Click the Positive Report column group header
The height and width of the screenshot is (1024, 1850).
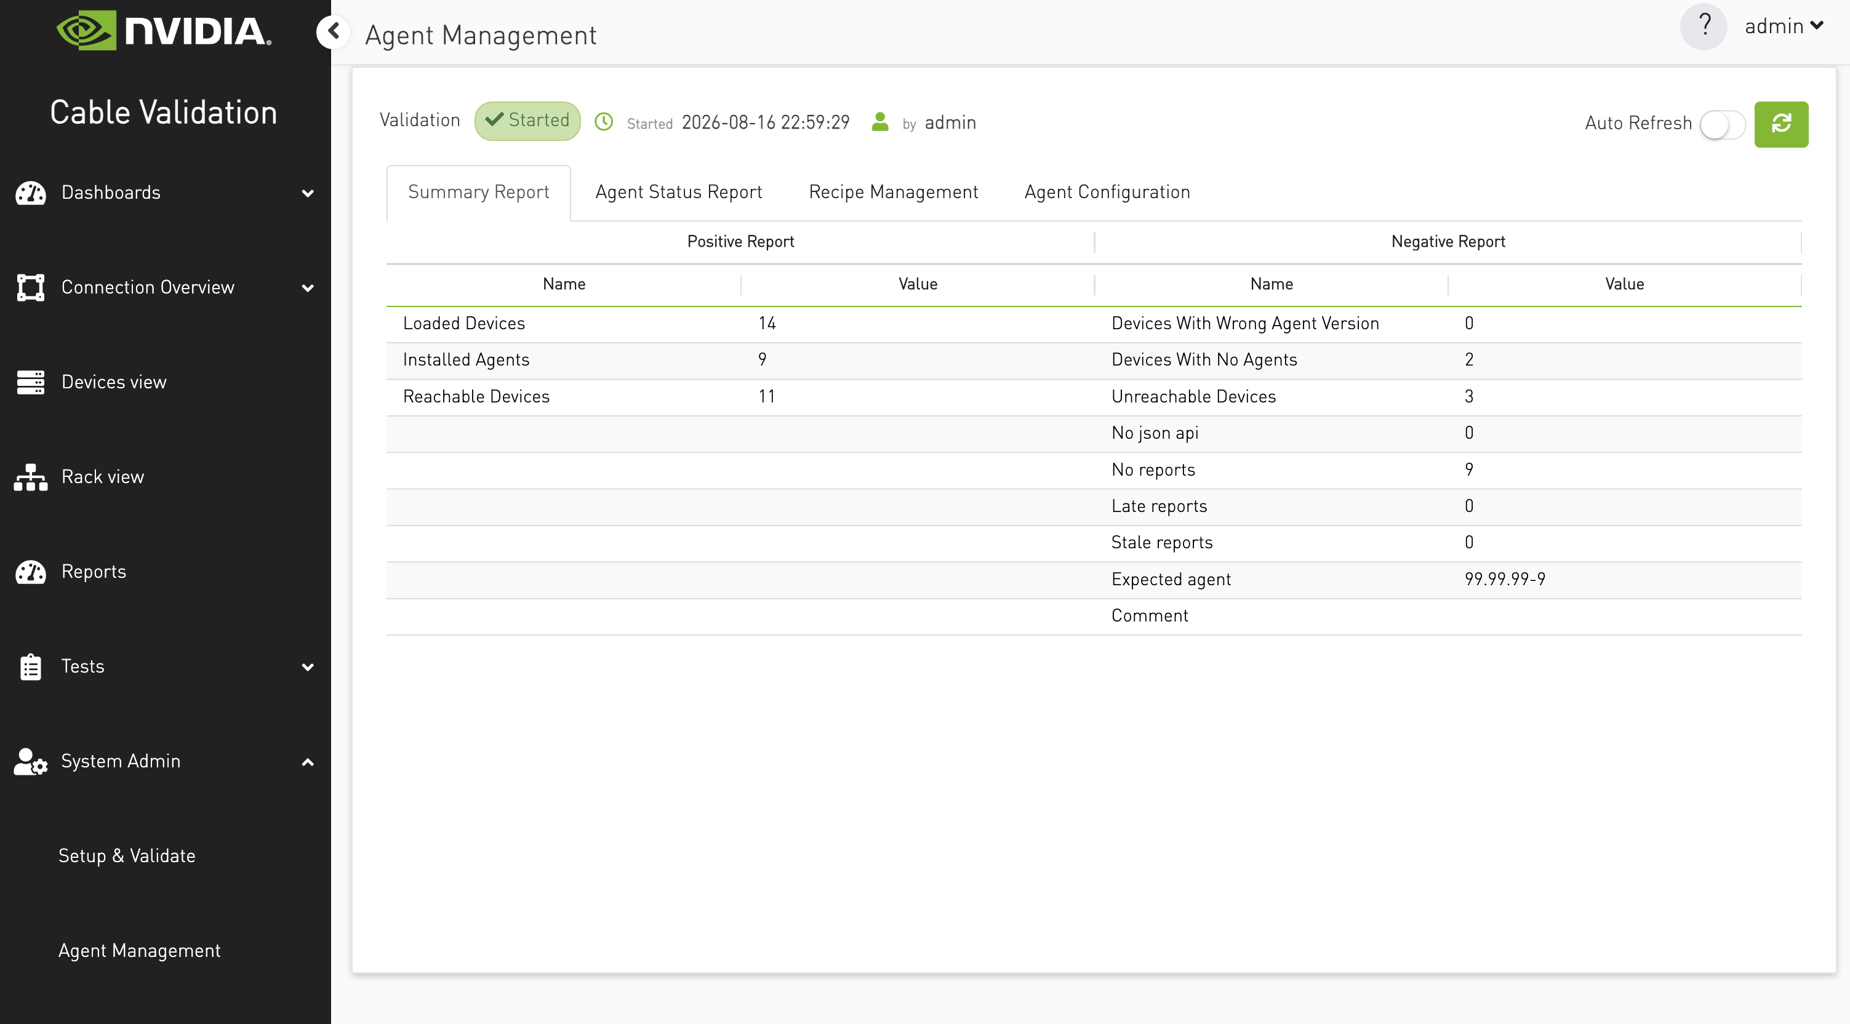[740, 241]
